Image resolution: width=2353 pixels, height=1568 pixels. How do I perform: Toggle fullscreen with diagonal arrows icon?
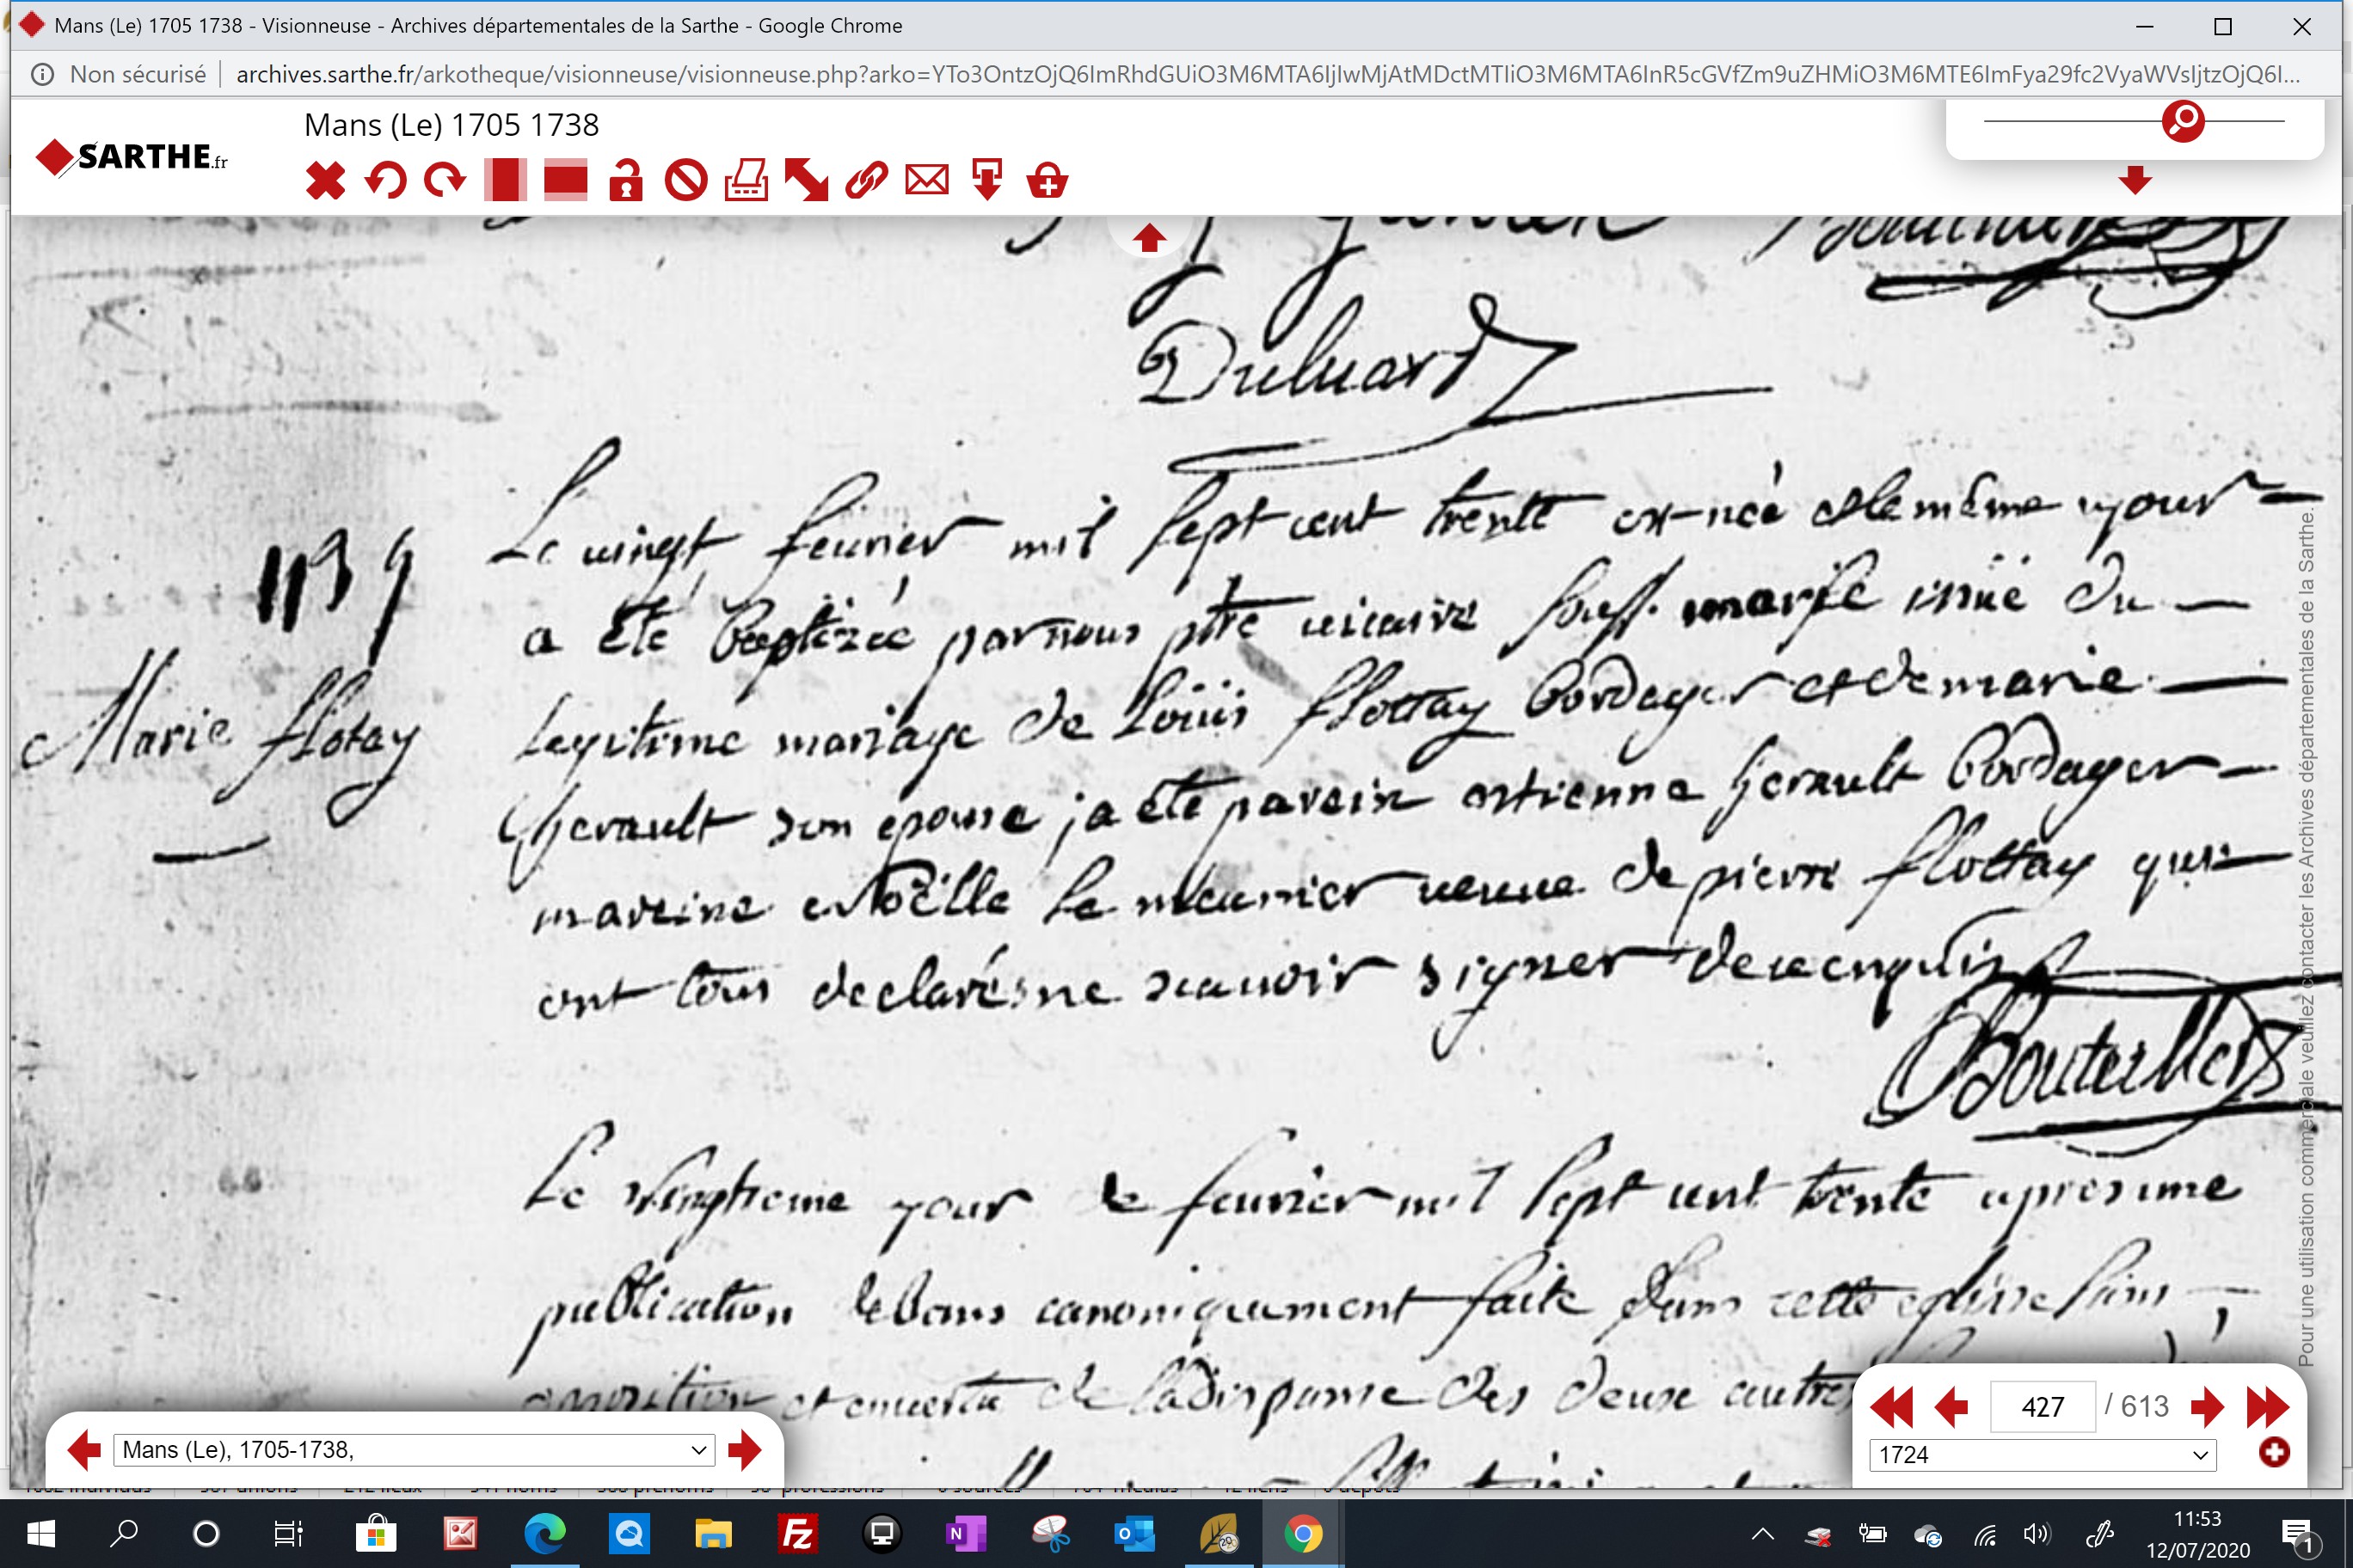[807, 181]
